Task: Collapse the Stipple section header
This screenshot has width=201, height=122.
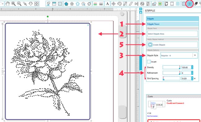Action: tap(172, 19)
